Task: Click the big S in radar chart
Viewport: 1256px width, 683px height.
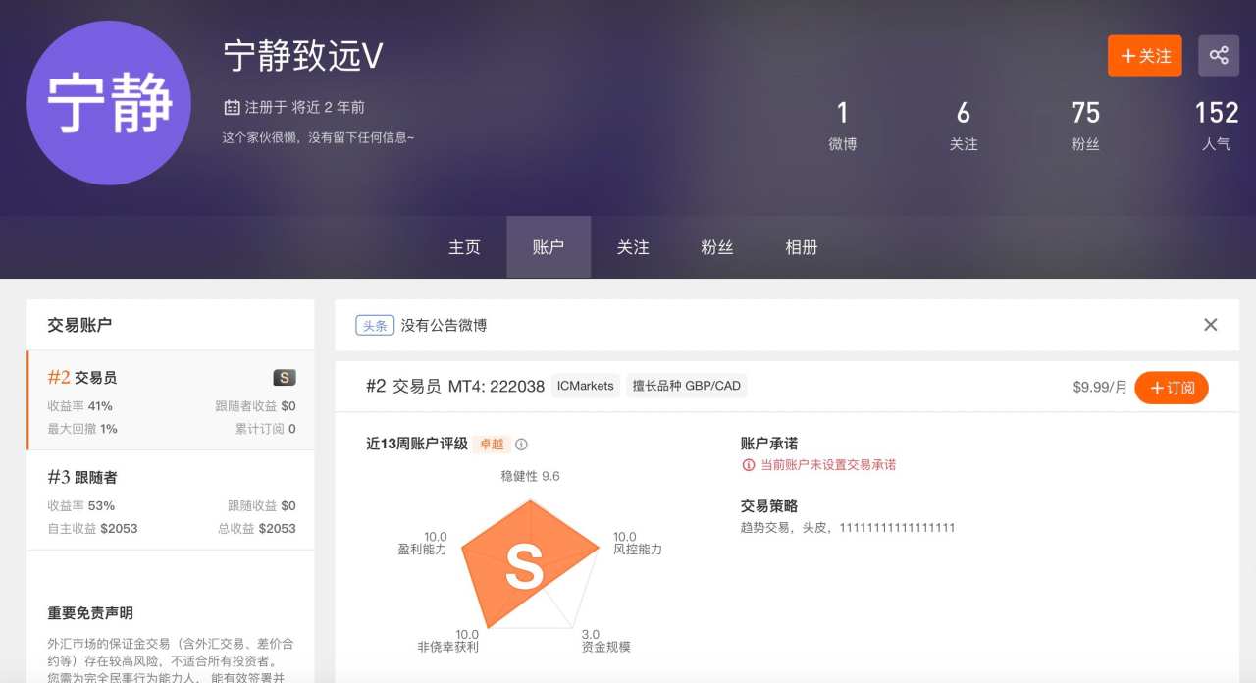Action: tap(524, 567)
